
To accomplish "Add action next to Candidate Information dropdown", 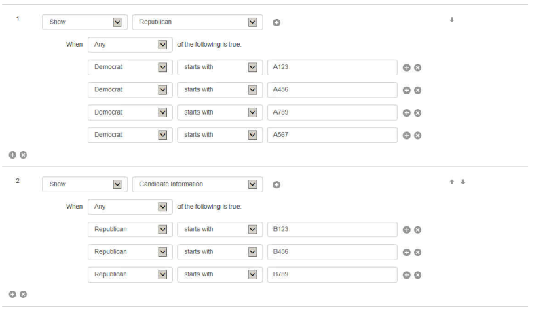I will (x=276, y=185).
